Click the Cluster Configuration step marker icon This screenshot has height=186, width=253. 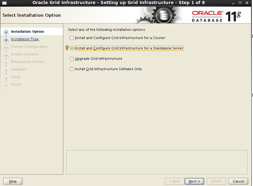pos(6,47)
